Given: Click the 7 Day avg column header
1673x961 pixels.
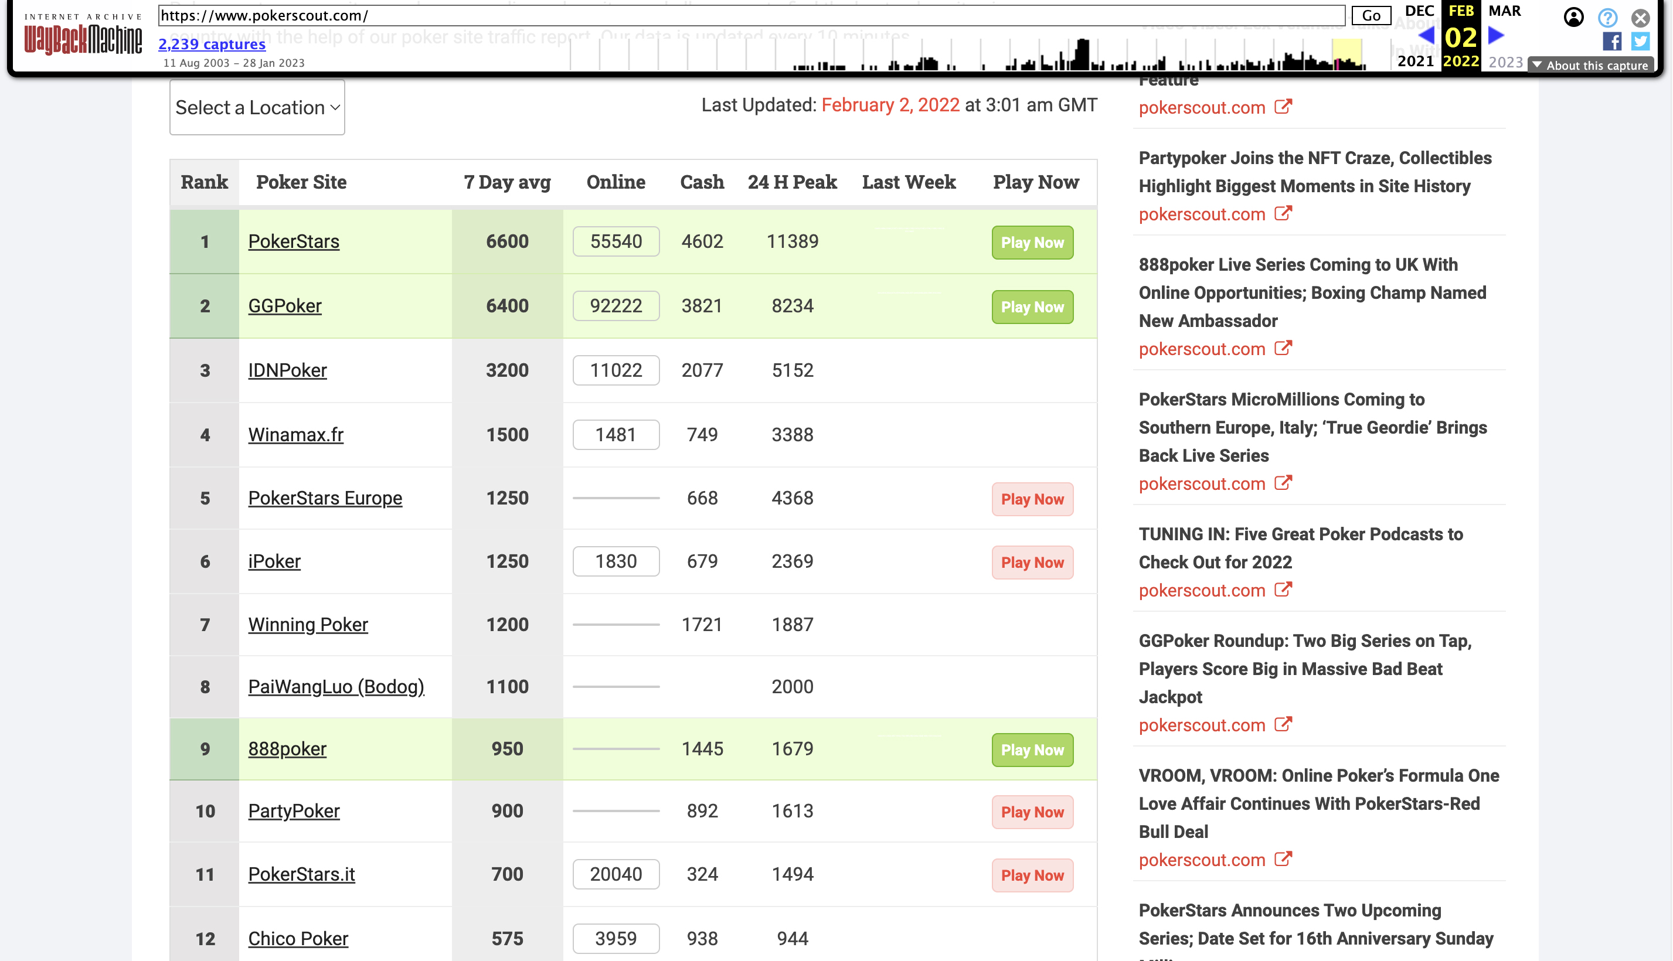Looking at the screenshot, I should pos(507,182).
